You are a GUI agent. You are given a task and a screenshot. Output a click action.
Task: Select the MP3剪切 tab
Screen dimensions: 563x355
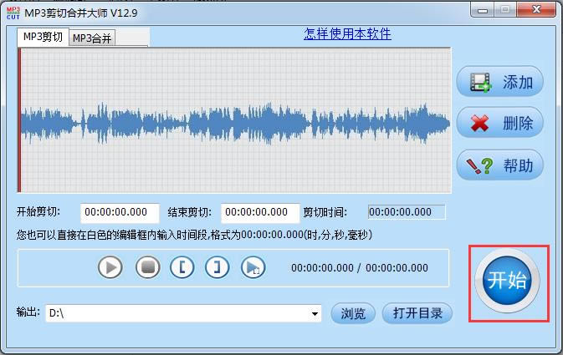(43, 37)
